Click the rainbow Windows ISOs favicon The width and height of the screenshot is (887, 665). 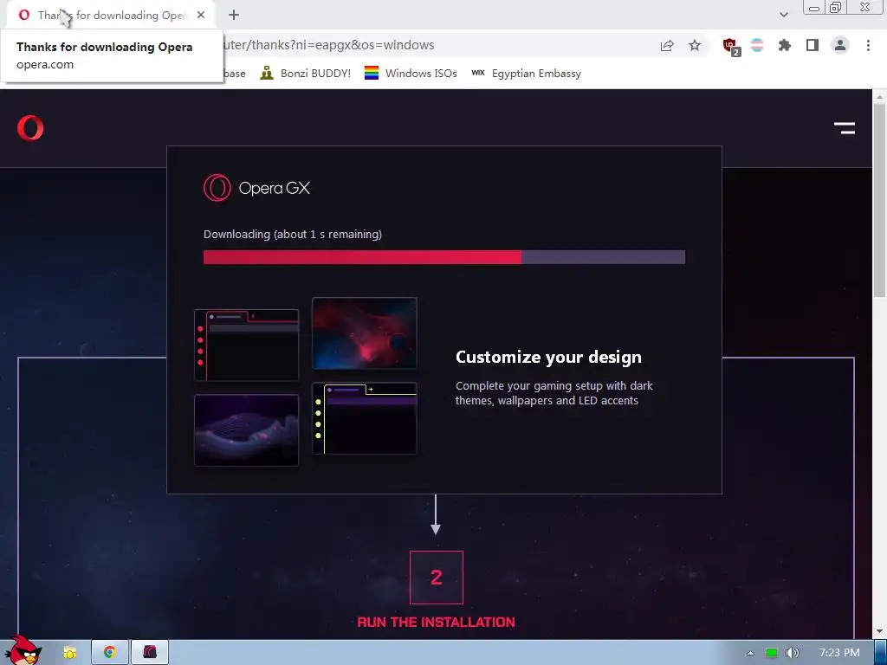click(371, 73)
